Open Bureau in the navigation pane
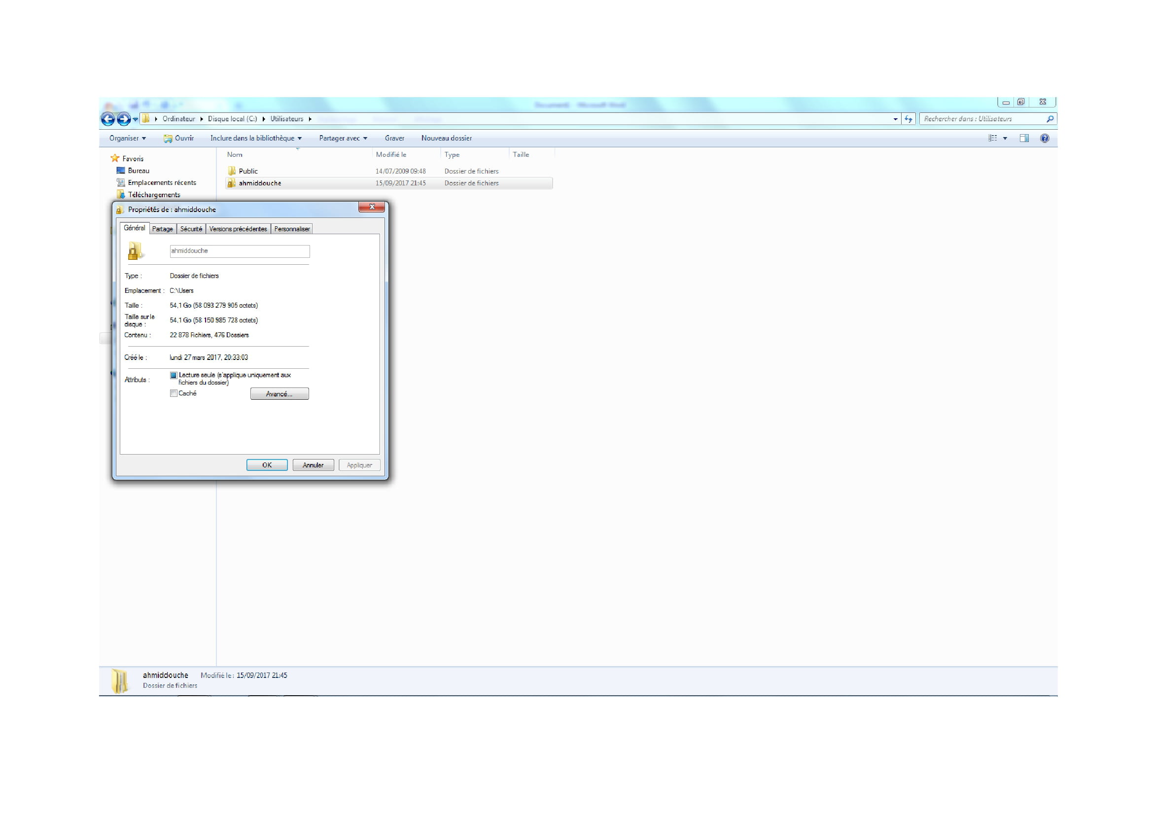This screenshot has height=815, width=1153. pos(138,171)
